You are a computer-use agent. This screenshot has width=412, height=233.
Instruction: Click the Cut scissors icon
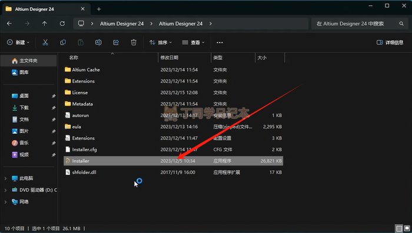coord(45,42)
